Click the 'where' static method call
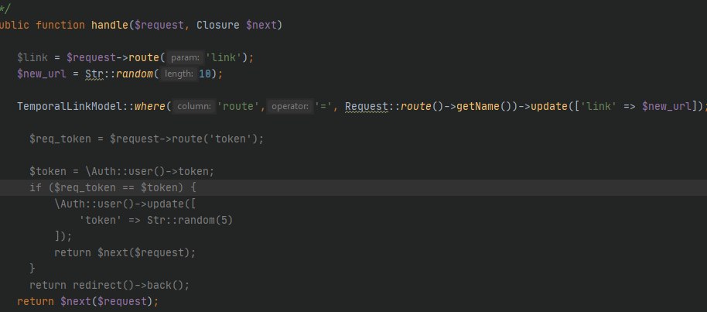707x312 pixels. click(149, 107)
